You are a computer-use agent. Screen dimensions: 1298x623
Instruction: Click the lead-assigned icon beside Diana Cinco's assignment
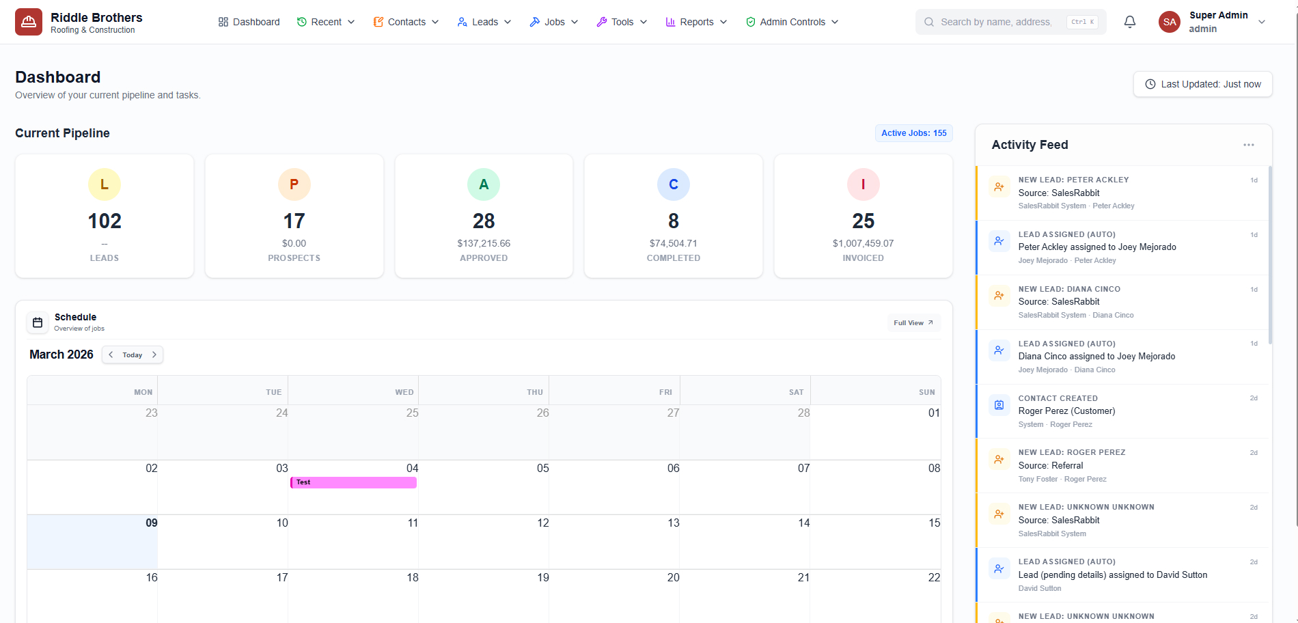click(x=999, y=350)
